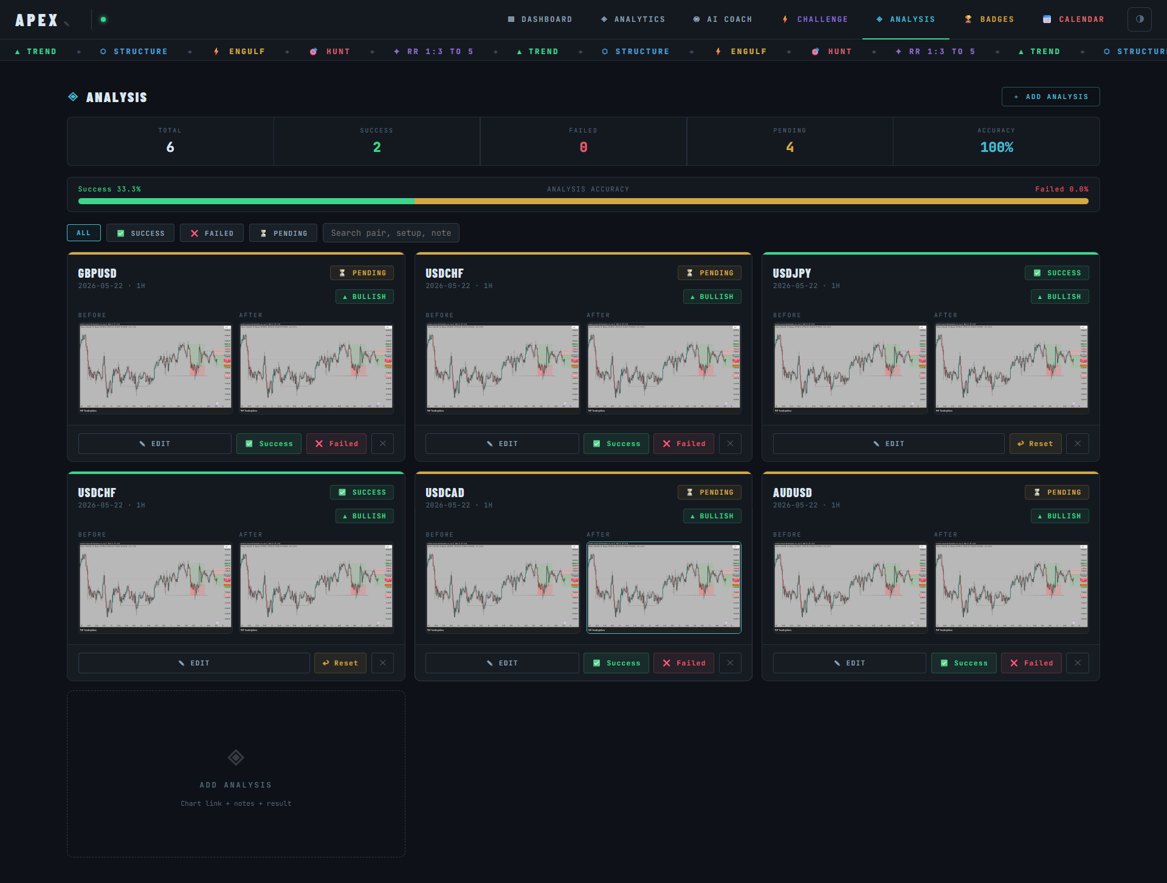Focus the Search pair, setup, note field
The image size is (1167, 883).
tap(391, 233)
